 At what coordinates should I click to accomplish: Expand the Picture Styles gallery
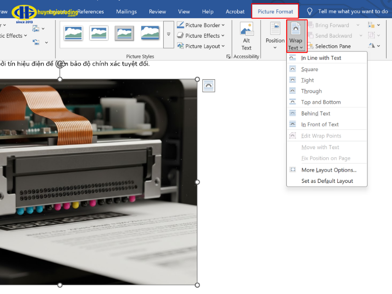pyautogui.click(x=169, y=34)
